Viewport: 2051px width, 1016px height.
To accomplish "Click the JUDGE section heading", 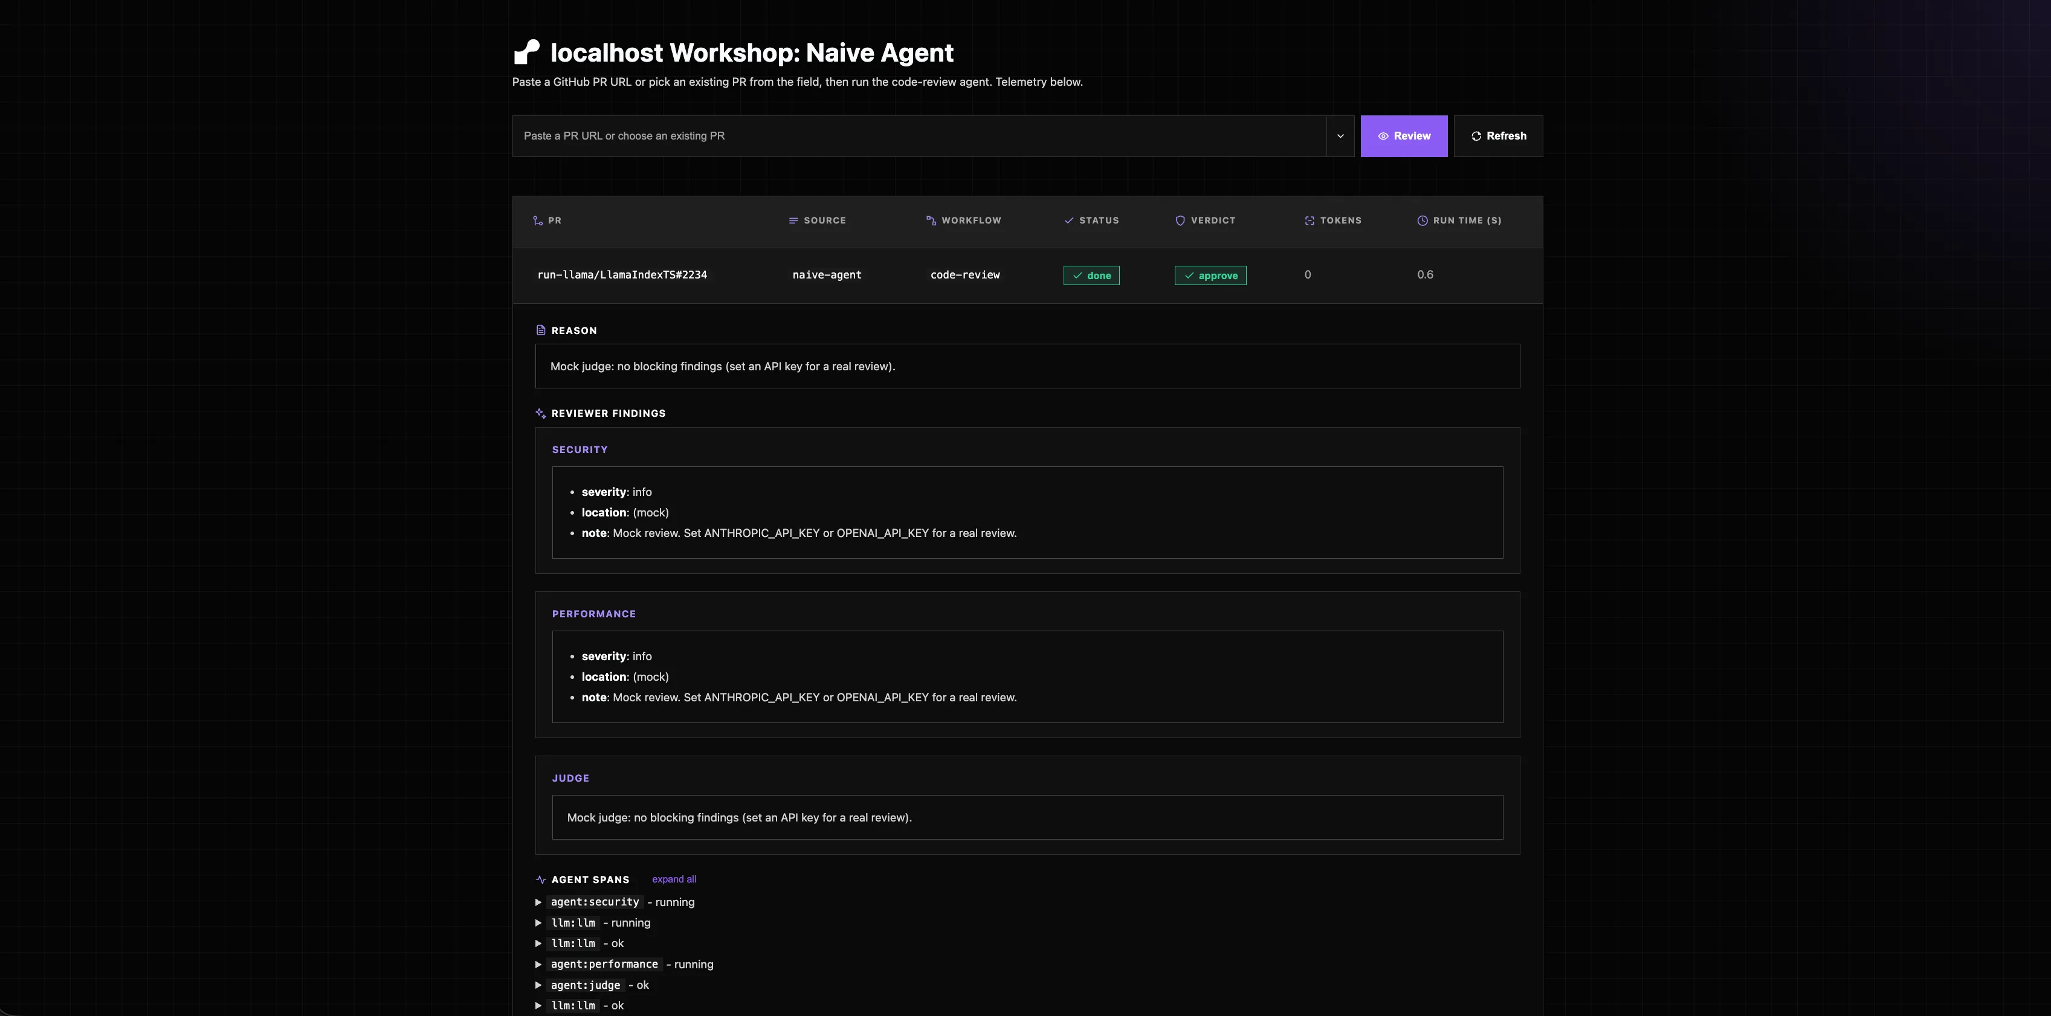I will [571, 778].
